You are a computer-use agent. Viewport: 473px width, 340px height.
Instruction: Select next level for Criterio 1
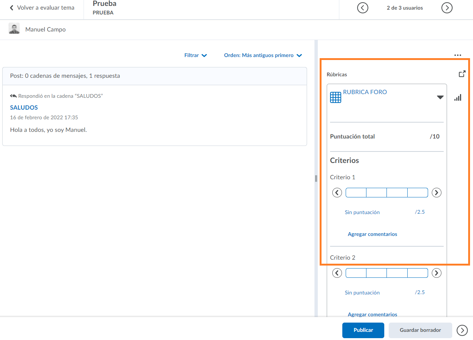(437, 193)
